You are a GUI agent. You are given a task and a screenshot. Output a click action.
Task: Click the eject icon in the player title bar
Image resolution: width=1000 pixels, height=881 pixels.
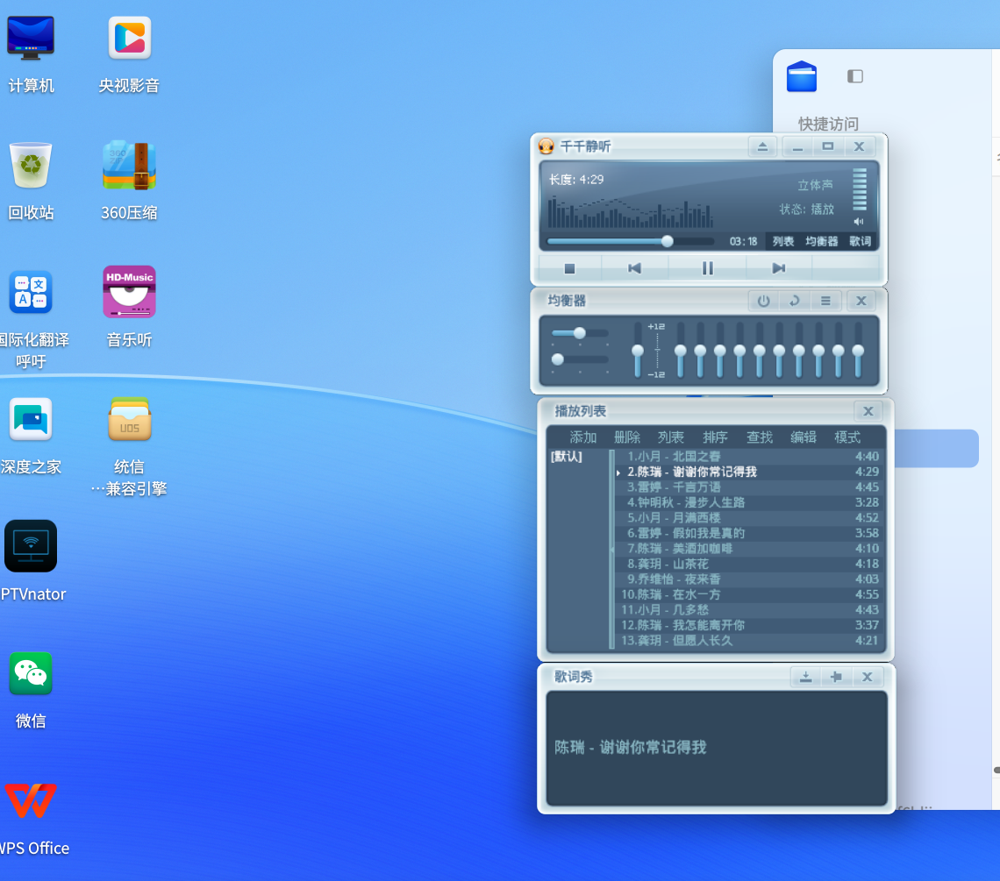point(762,146)
